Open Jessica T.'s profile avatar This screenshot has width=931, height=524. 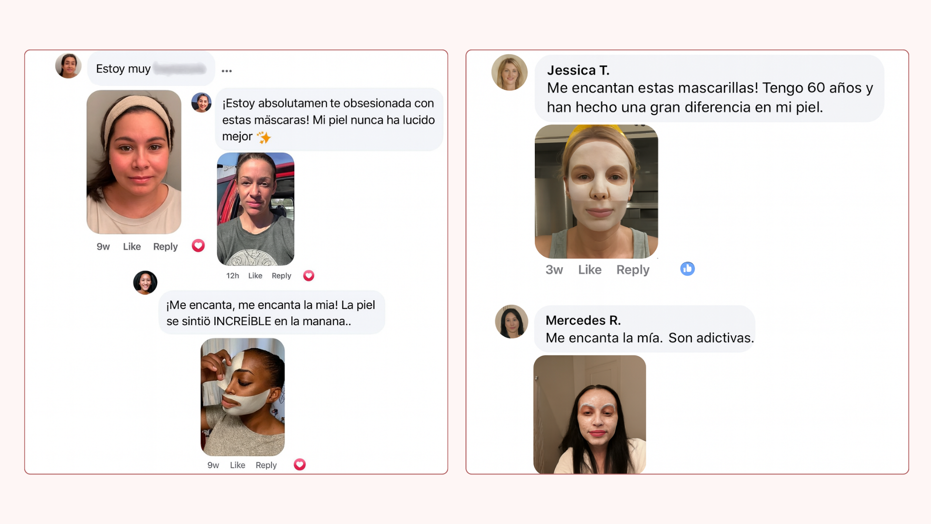point(509,72)
